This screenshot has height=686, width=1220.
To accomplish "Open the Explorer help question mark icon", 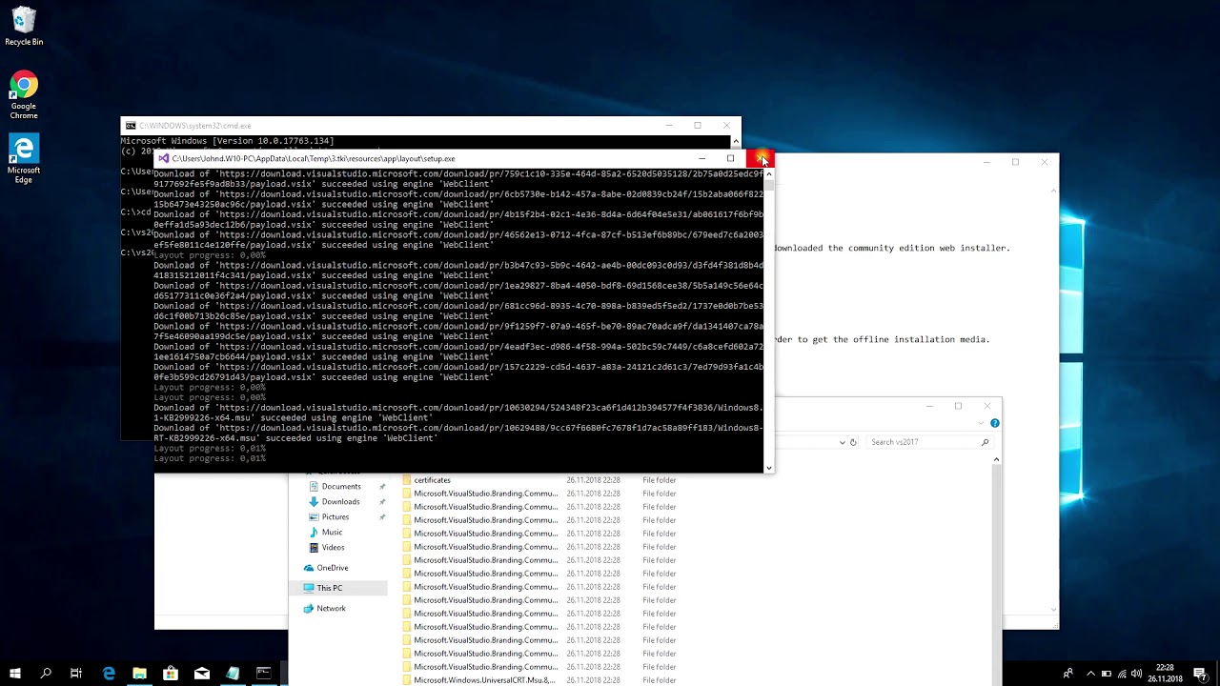I will (x=994, y=423).
